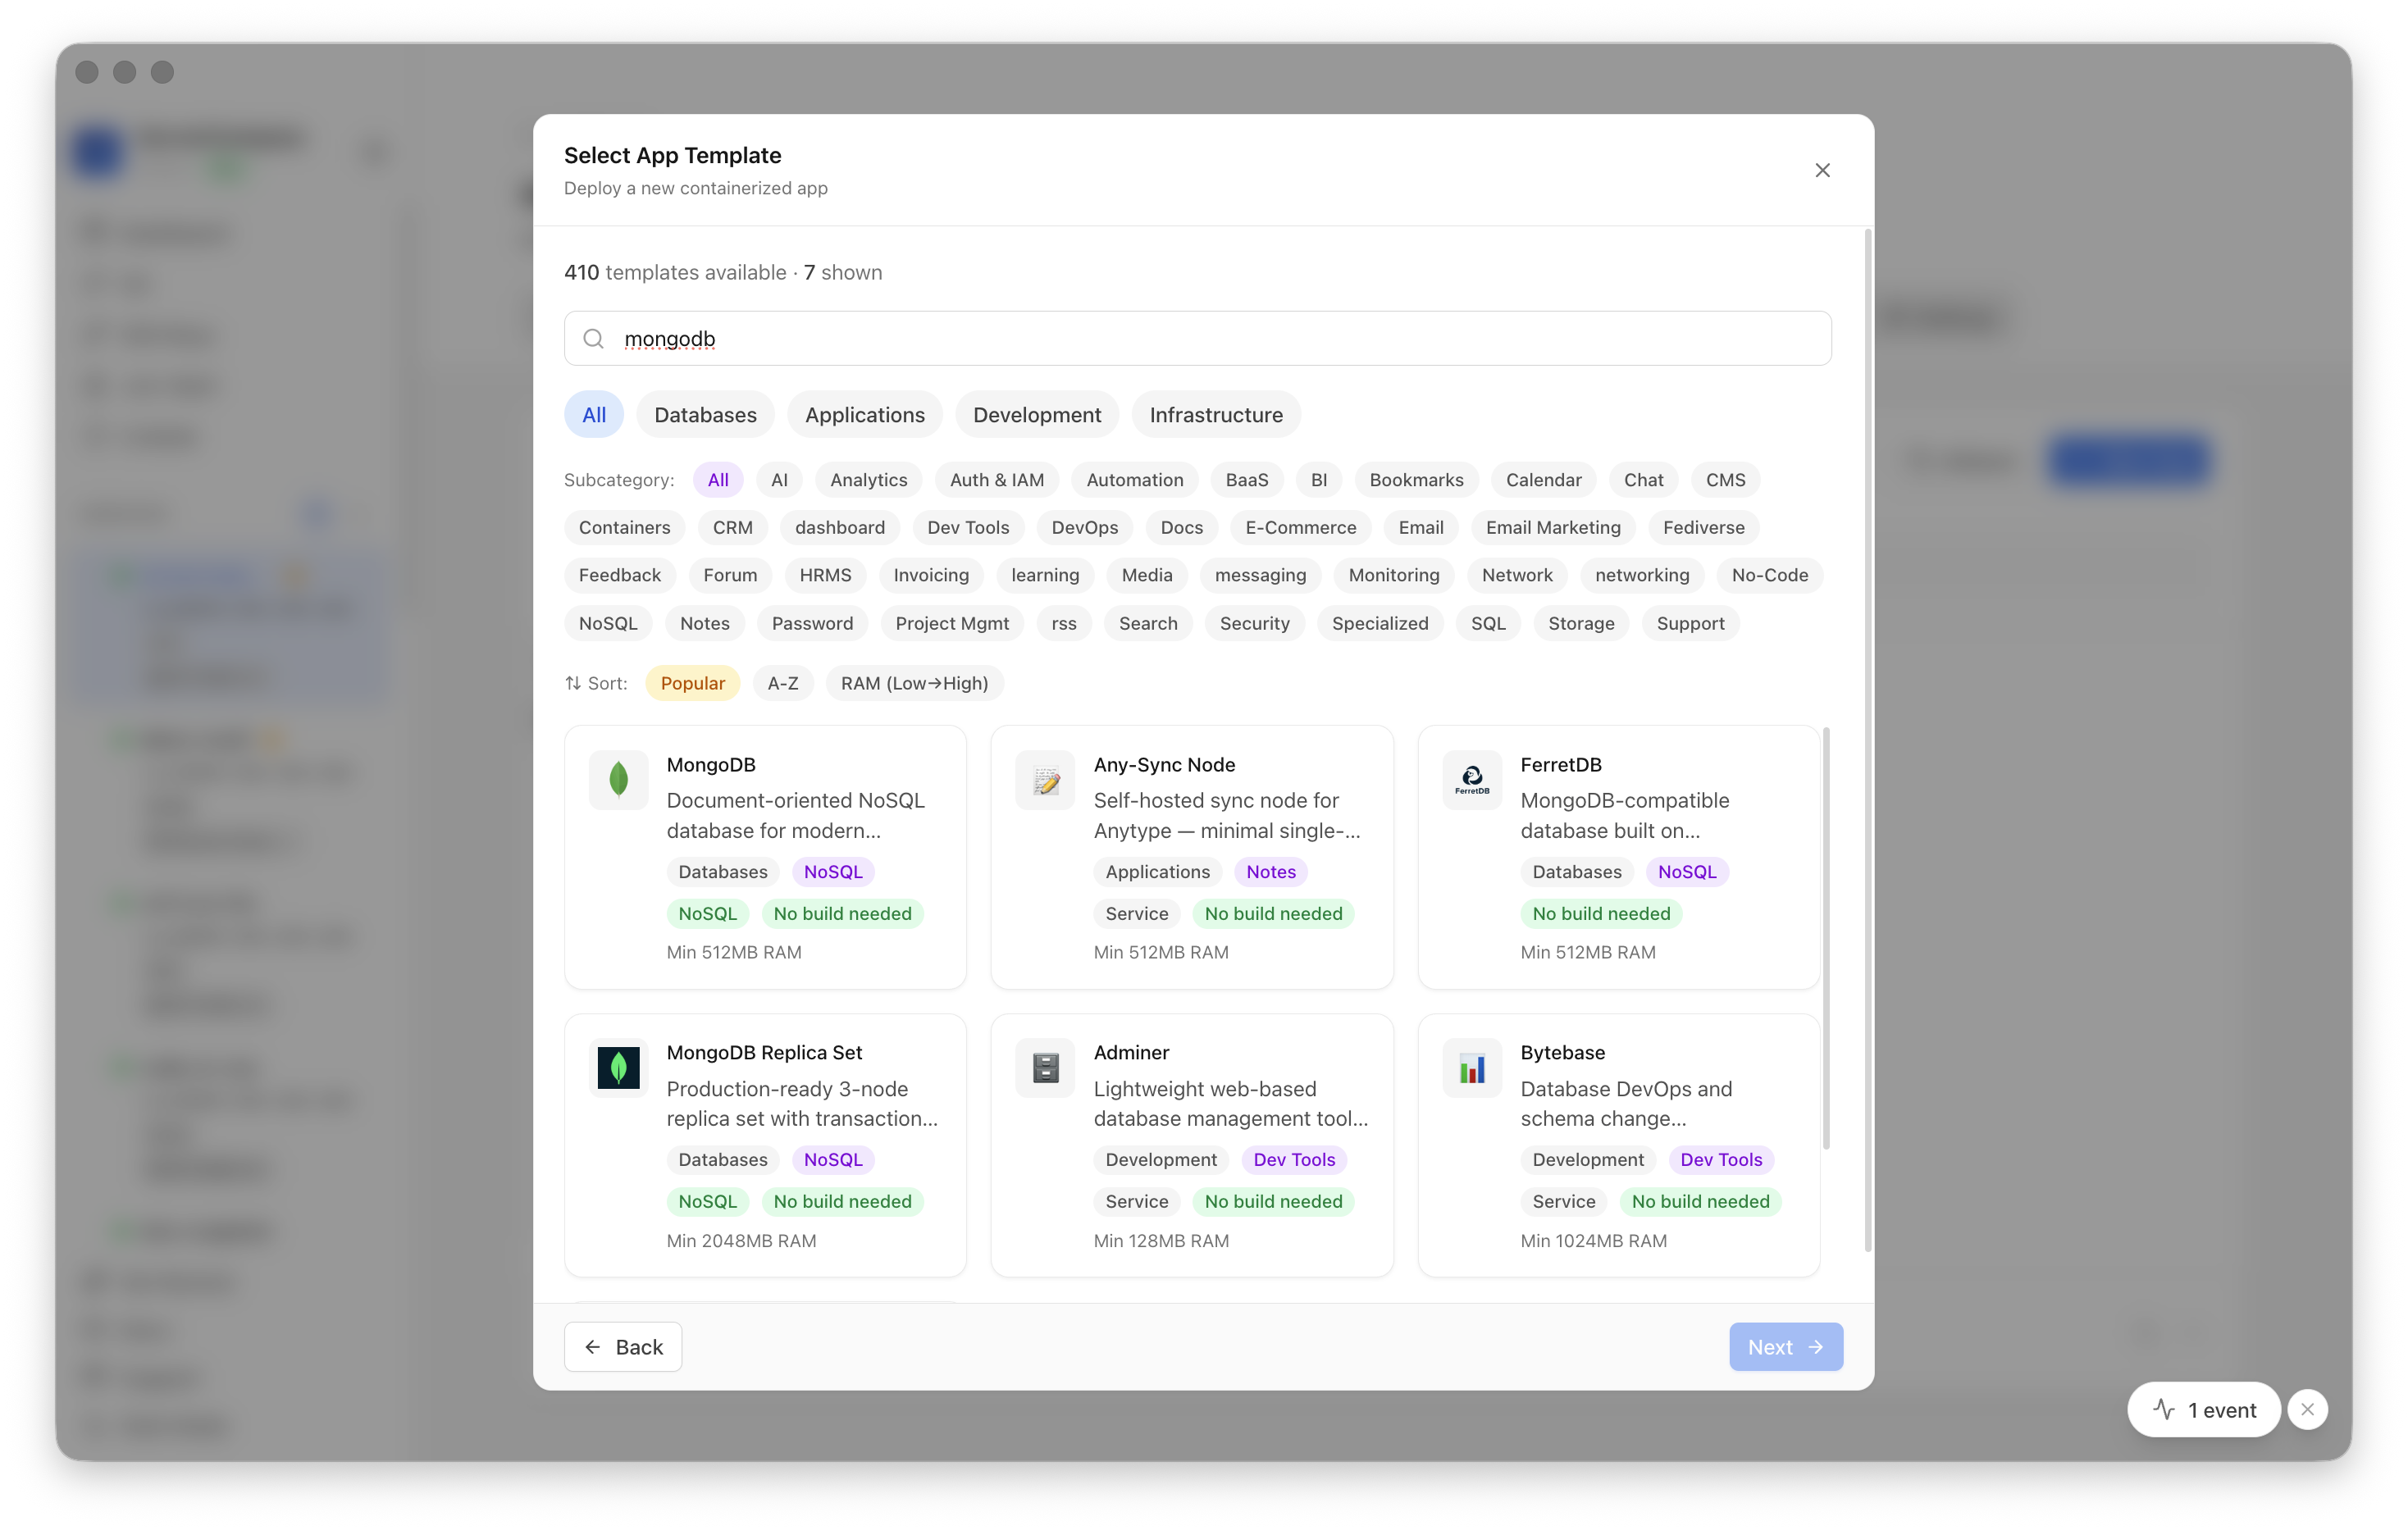The image size is (2408, 1530).
Task: Filter by NoSQL subcategory chip
Action: click(607, 623)
